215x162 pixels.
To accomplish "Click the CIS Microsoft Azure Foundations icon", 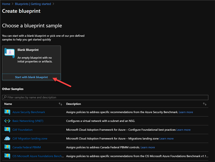I will pos(7,156).
